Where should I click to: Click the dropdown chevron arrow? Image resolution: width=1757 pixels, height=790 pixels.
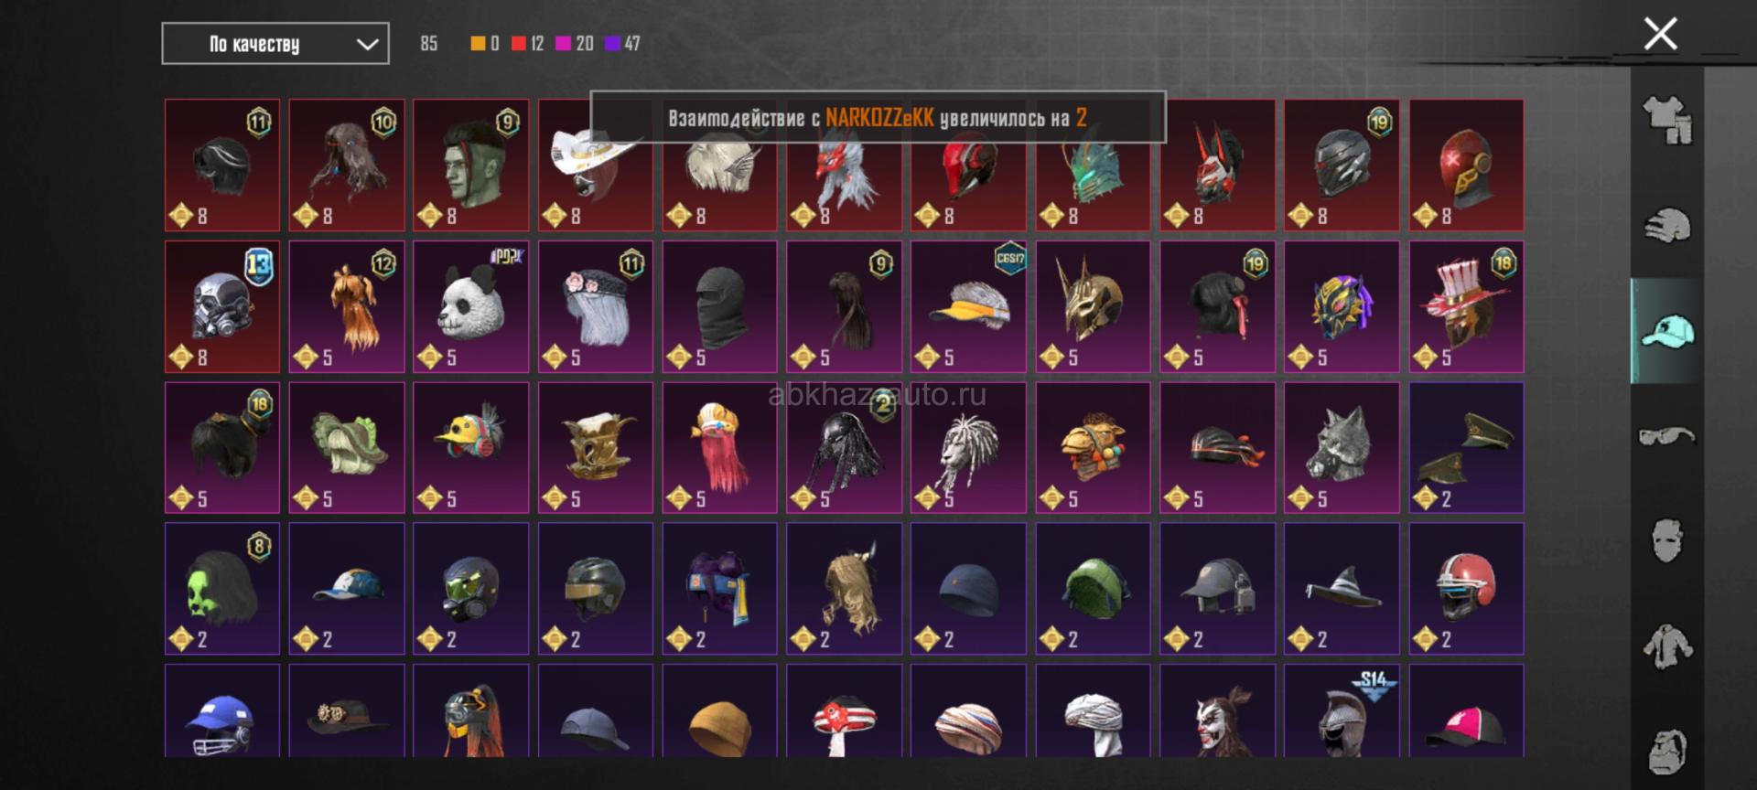pyautogui.click(x=367, y=44)
